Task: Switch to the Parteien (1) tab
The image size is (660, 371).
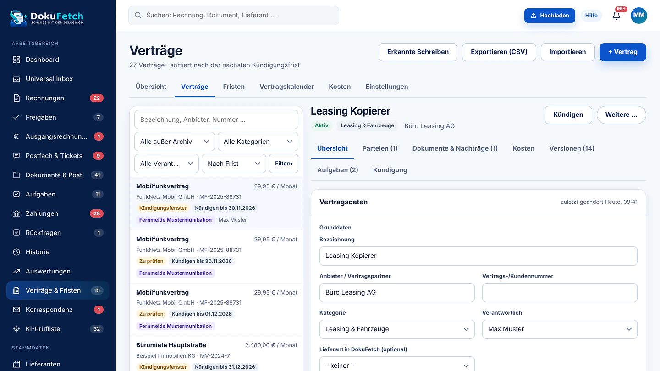Action: (380, 148)
